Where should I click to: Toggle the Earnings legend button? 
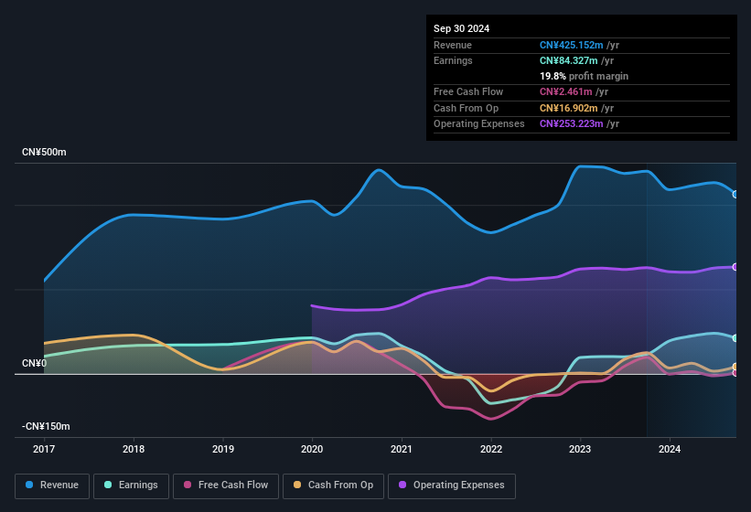131,485
